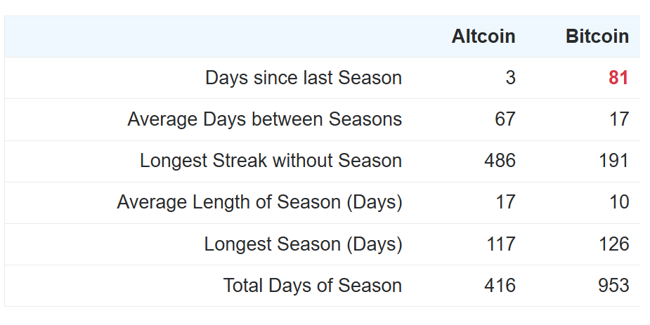650x325 pixels.
Task: Select the 'Longest Streak without Season' label
Action: 271,161
